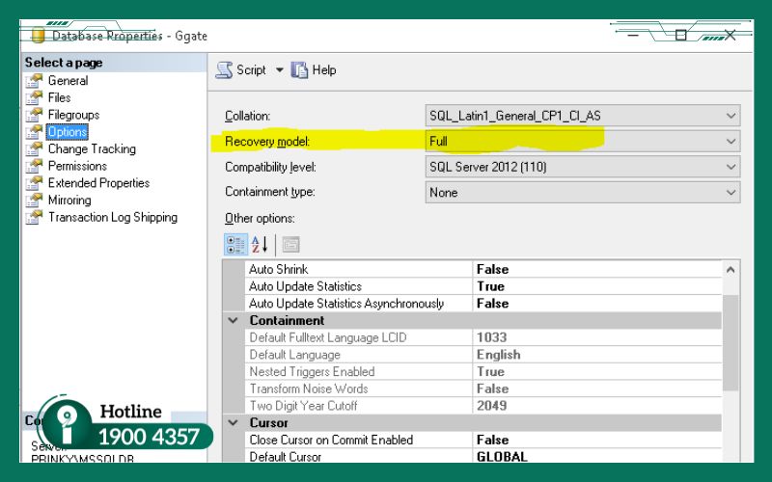Collapse the Cursor property group
Viewport: 772px width, 482px height.
[233, 422]
